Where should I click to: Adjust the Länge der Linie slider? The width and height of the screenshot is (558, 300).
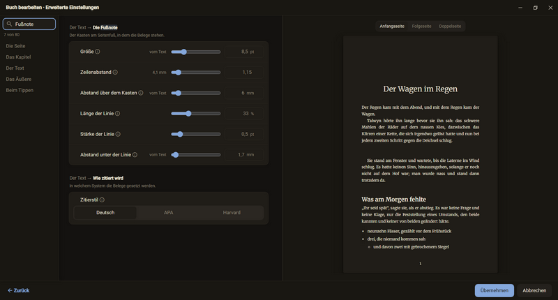tap(196, 114)
